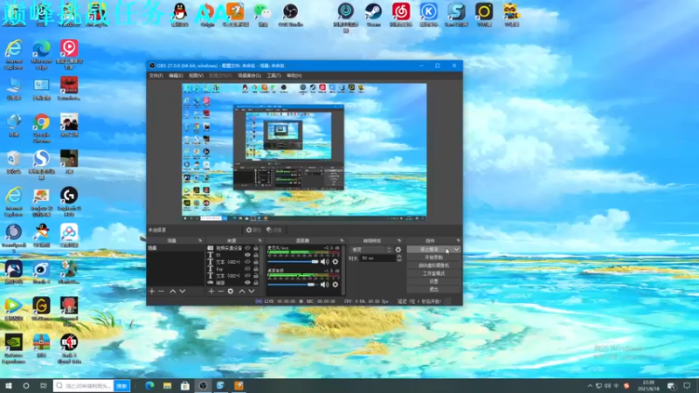Toggle lock on YY source

point(256,255)
